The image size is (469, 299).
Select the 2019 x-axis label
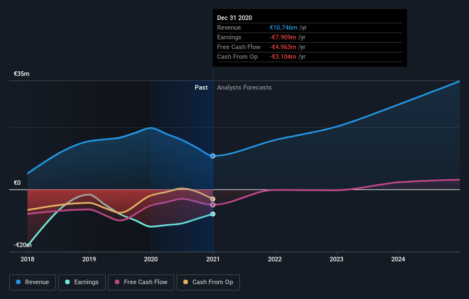pyautogui.click(x=89, y=259)
